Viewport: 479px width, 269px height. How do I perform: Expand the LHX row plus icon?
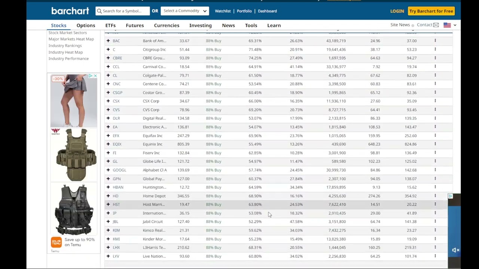click(x=108, y=247)
